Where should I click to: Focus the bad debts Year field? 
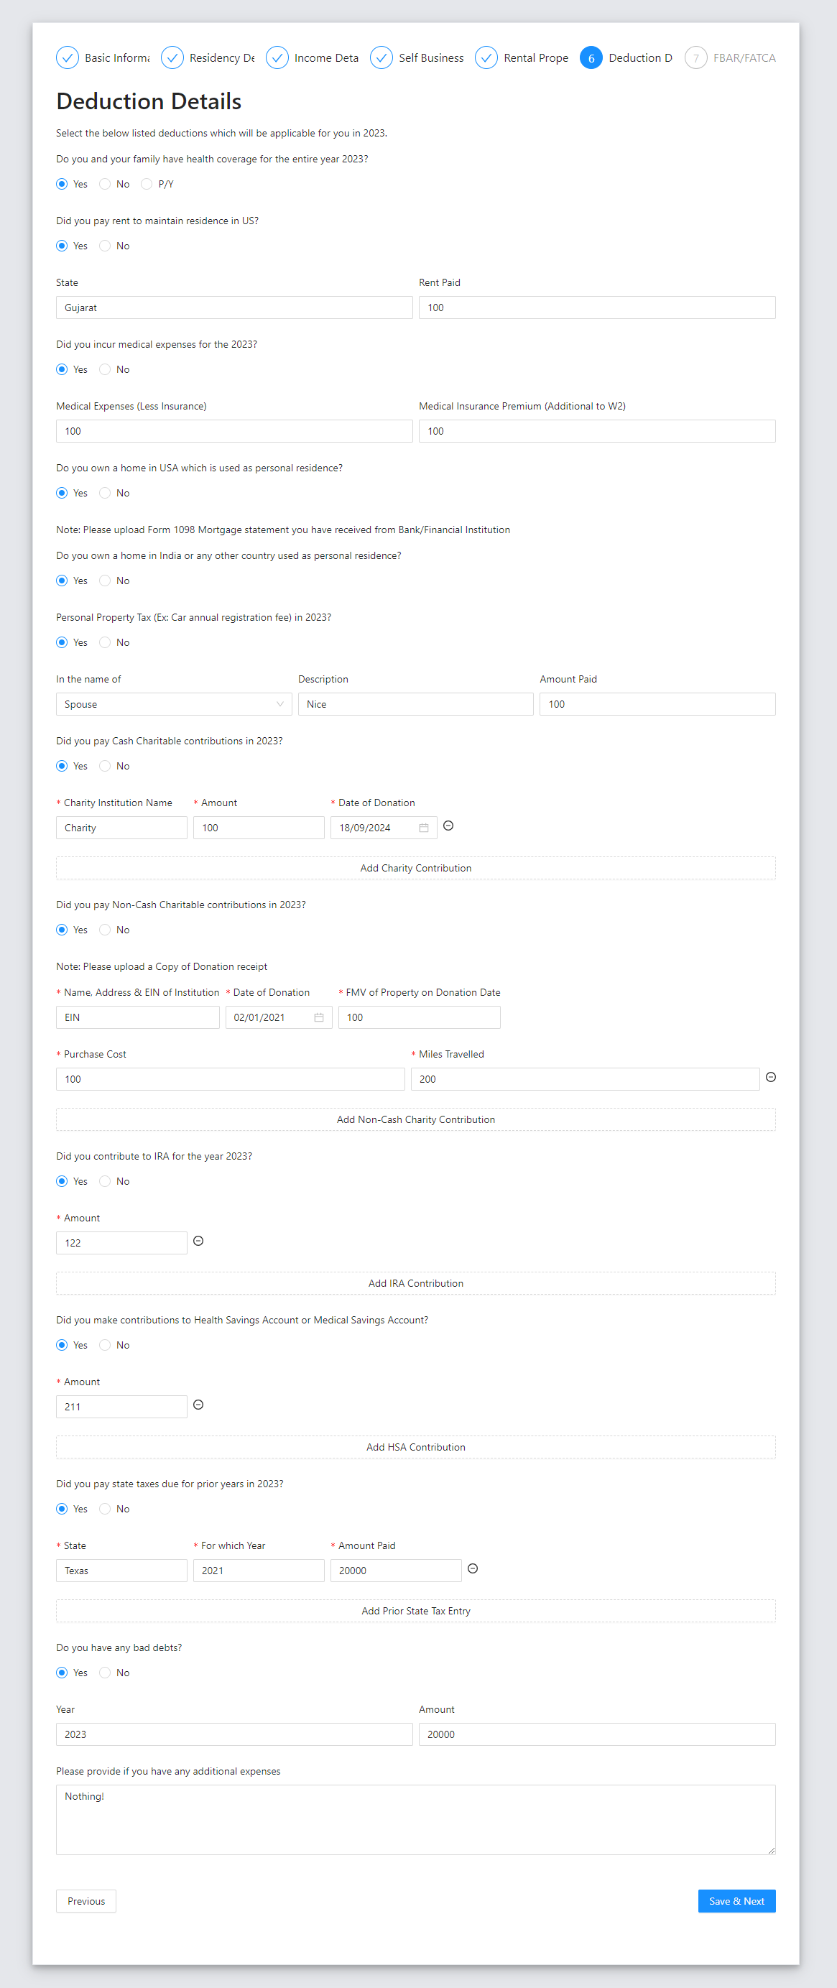pos(234,1734)
